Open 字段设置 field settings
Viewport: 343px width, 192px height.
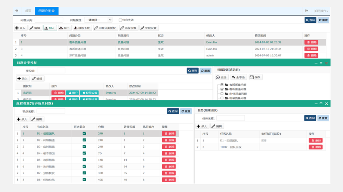pyautogui.click(x=149, y=28)
